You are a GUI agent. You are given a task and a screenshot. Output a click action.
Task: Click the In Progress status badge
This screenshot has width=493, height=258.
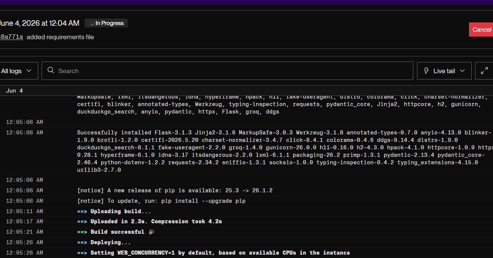(106, 23)
